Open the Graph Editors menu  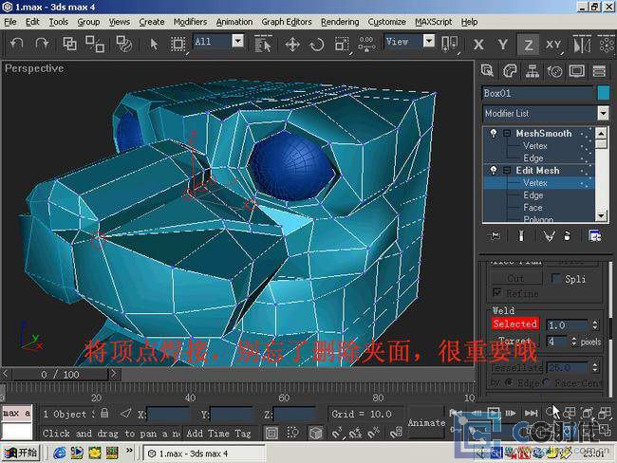[287, 22]
